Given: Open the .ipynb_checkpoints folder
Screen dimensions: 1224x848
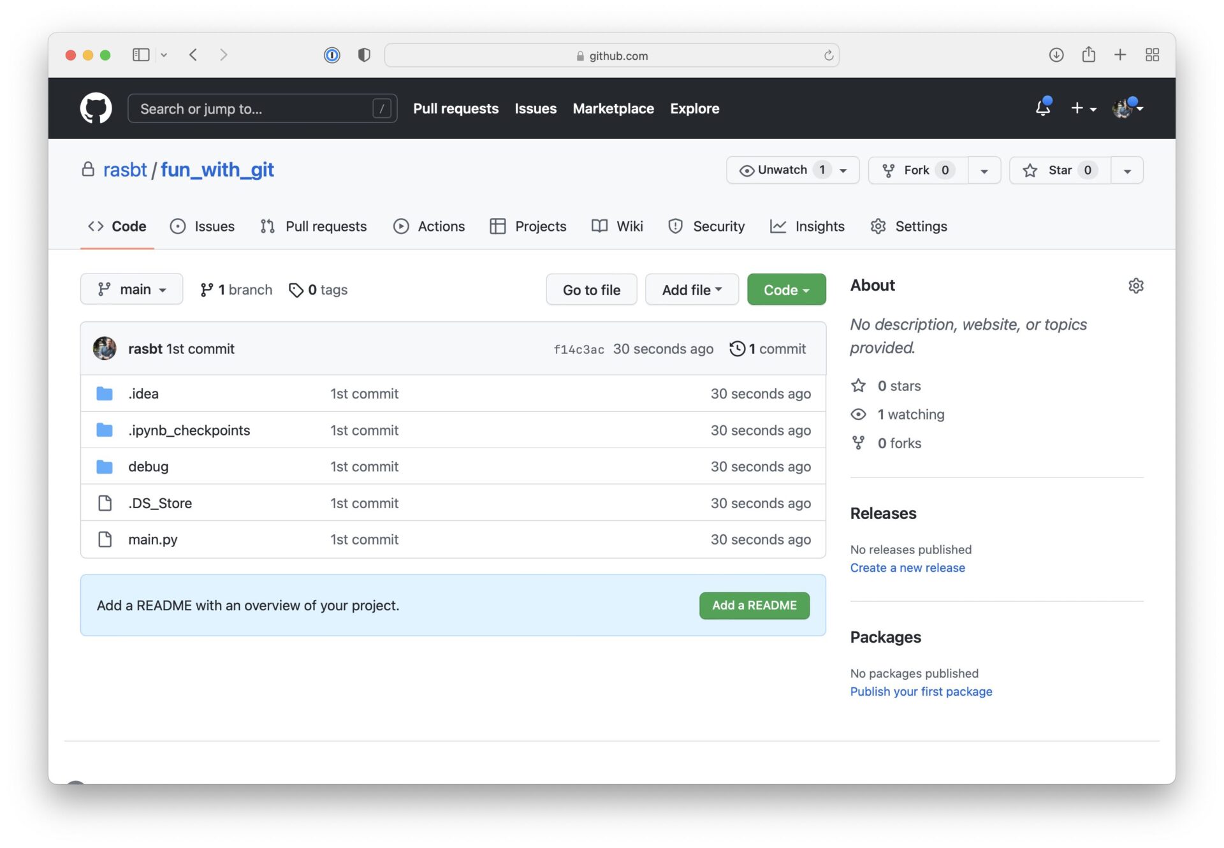Looking at the screenshot, I should [189, 430].
